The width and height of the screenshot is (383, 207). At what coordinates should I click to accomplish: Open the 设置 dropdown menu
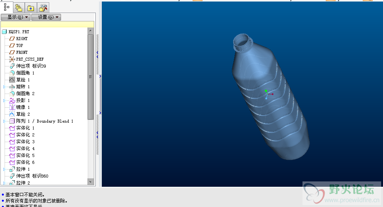(46, 17)
